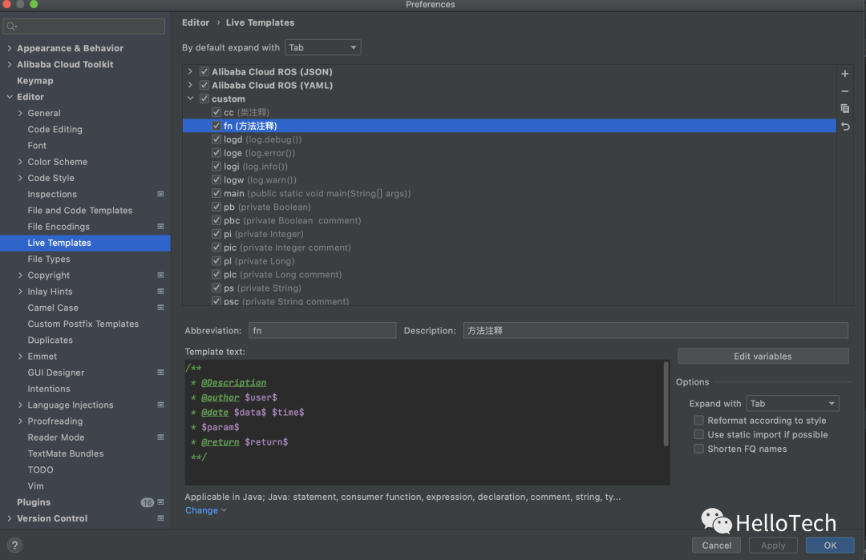Screen dimensions: 866x560
Task: Click the project-level icon beside Inspections
Action: (x=160, y=194)
